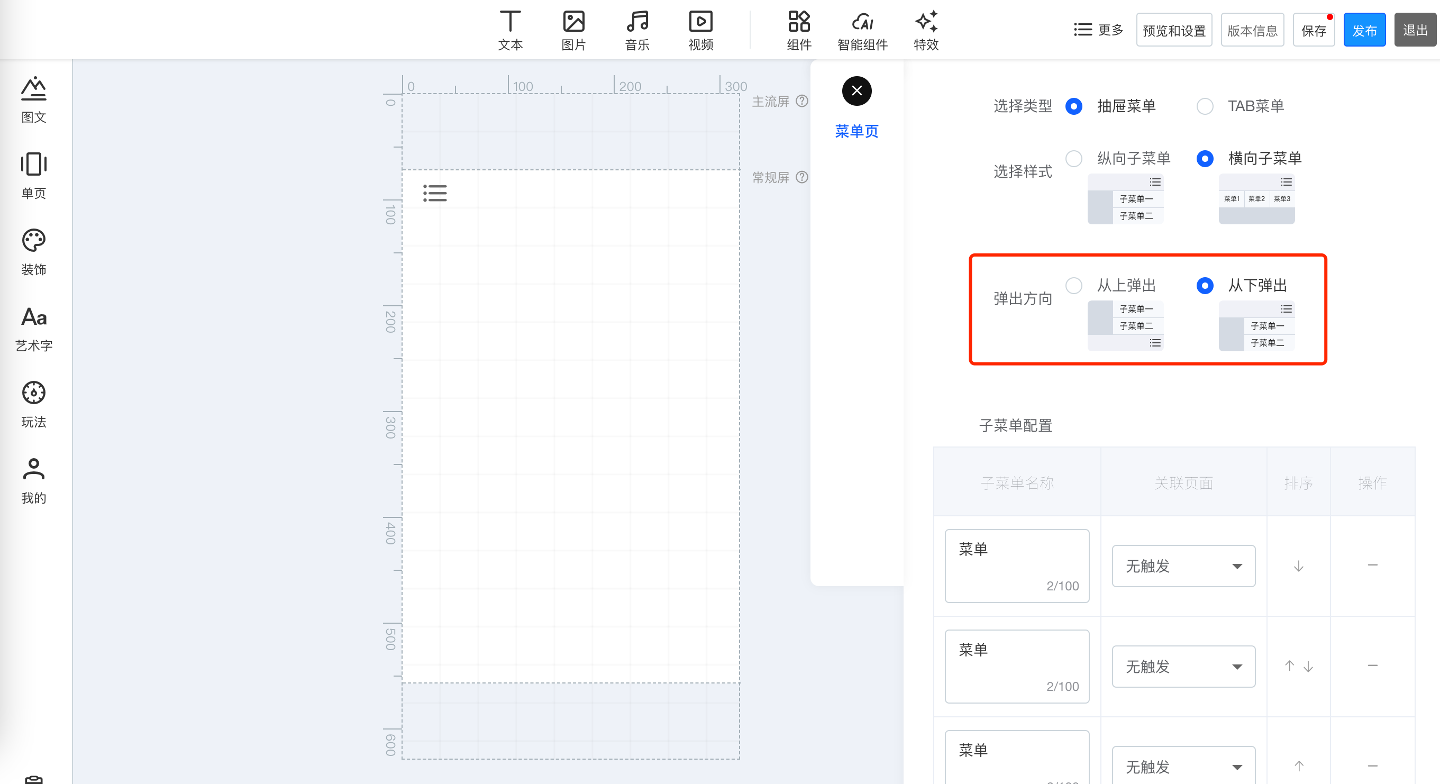Select the 抽屉菜单 radio option
This screenshot has width=1440, height=784.
click(1074, 106)
